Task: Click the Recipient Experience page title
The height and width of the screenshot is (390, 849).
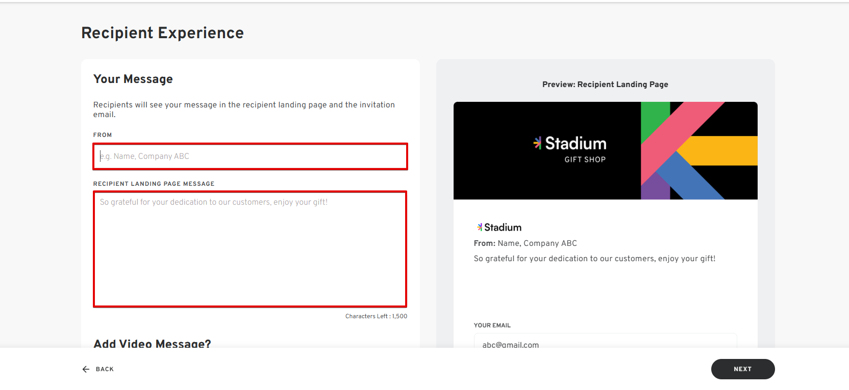Action: [162, 33]
